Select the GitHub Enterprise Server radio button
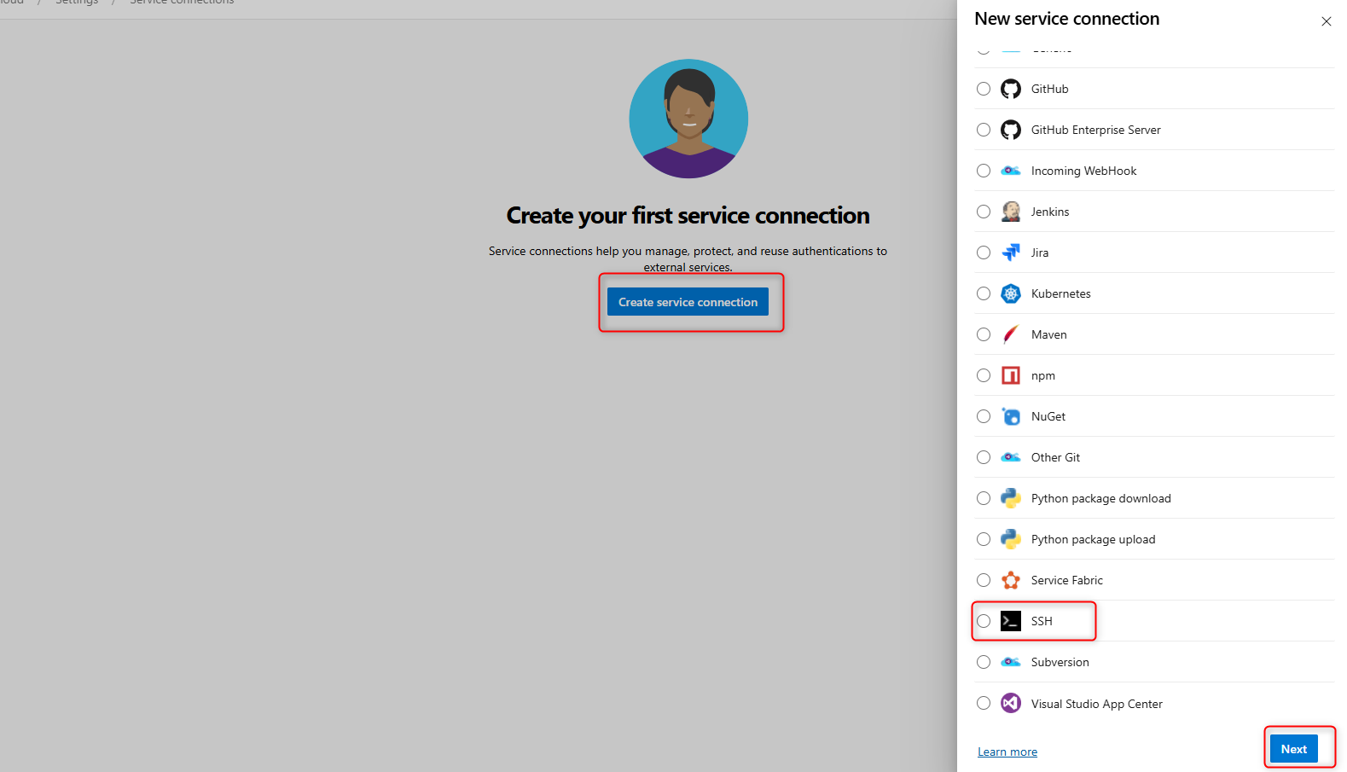The width and height of the screenshot is (1347, 772). 983,130
